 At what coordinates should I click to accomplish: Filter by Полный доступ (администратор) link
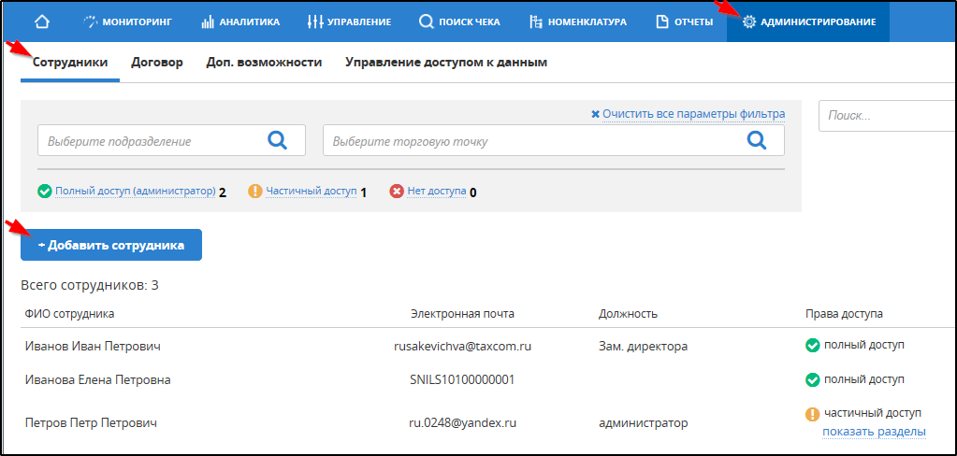pos(135,192)
